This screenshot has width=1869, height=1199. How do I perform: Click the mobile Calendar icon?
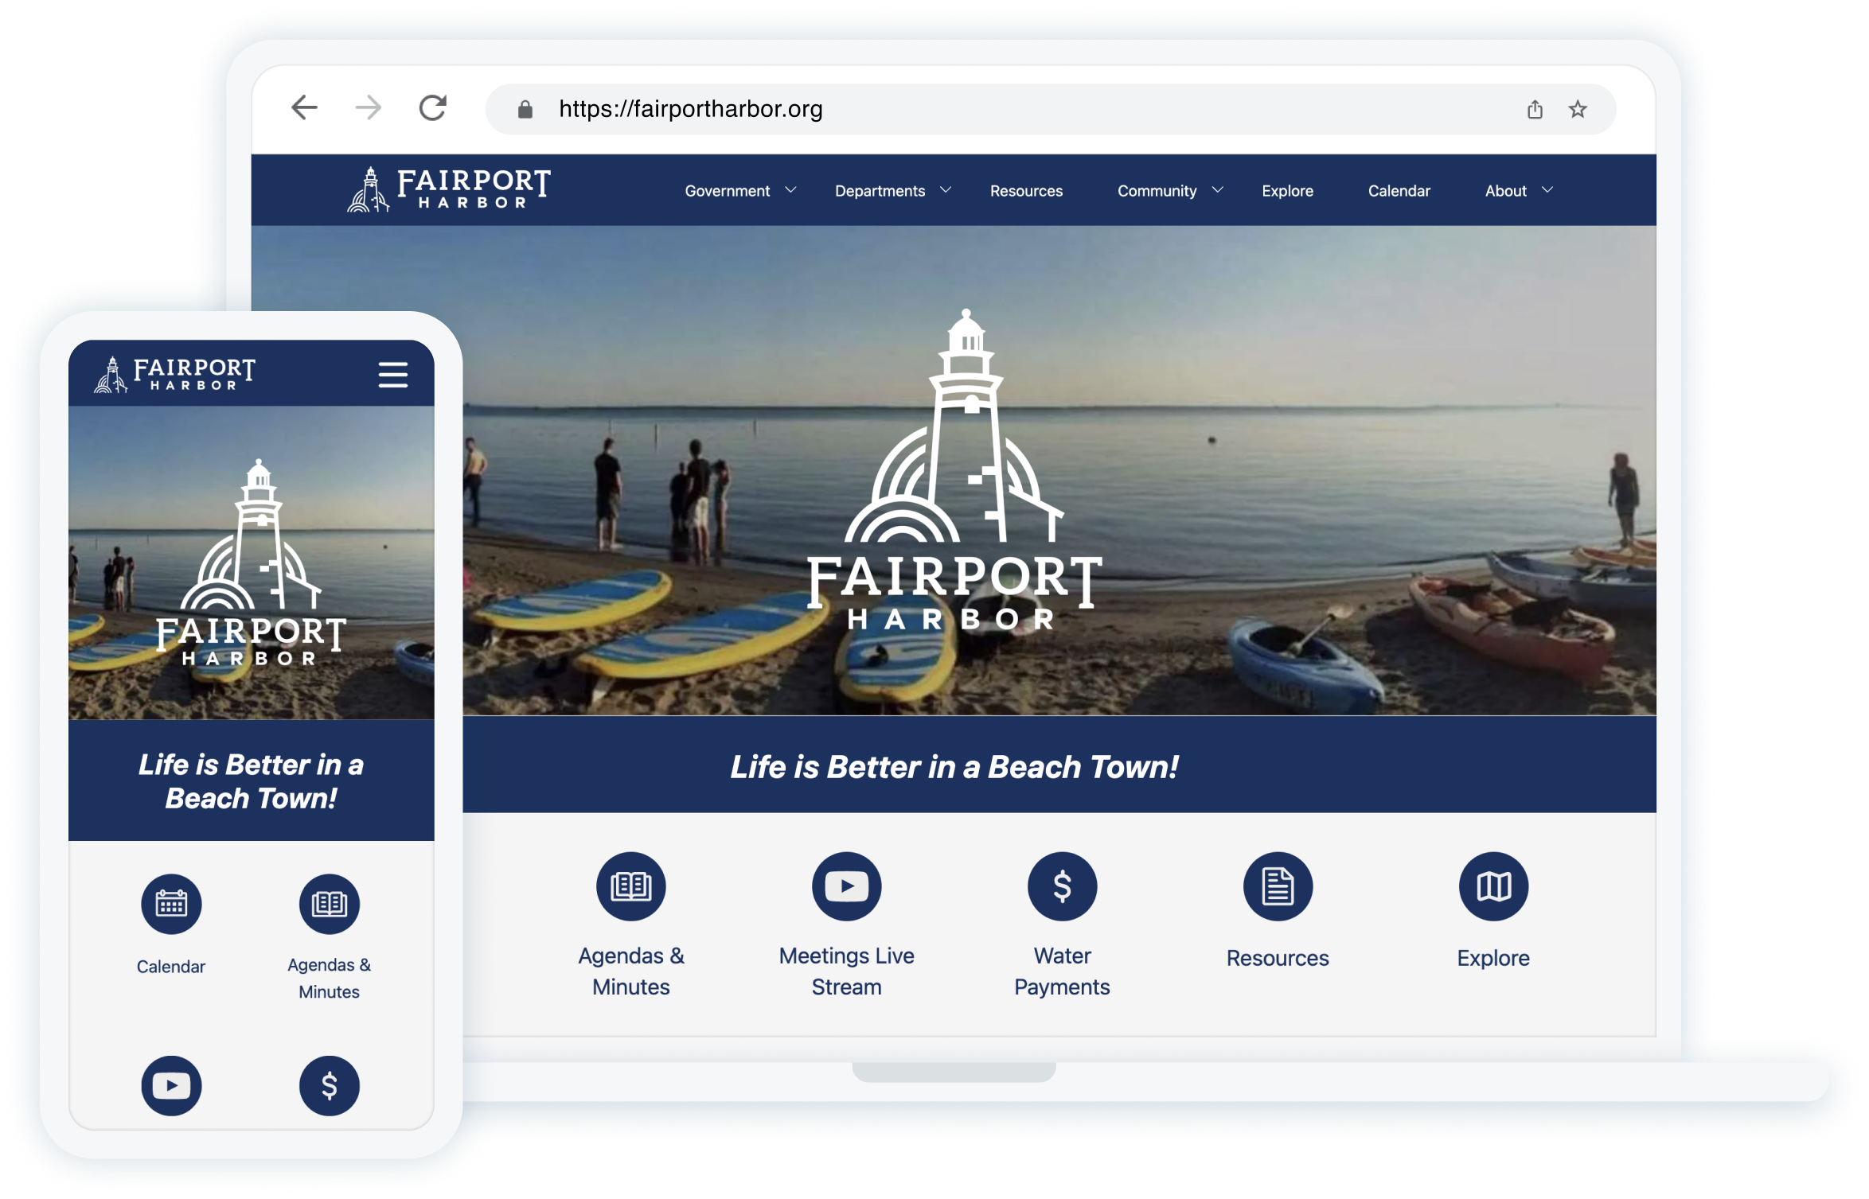(x=171, y=904)
